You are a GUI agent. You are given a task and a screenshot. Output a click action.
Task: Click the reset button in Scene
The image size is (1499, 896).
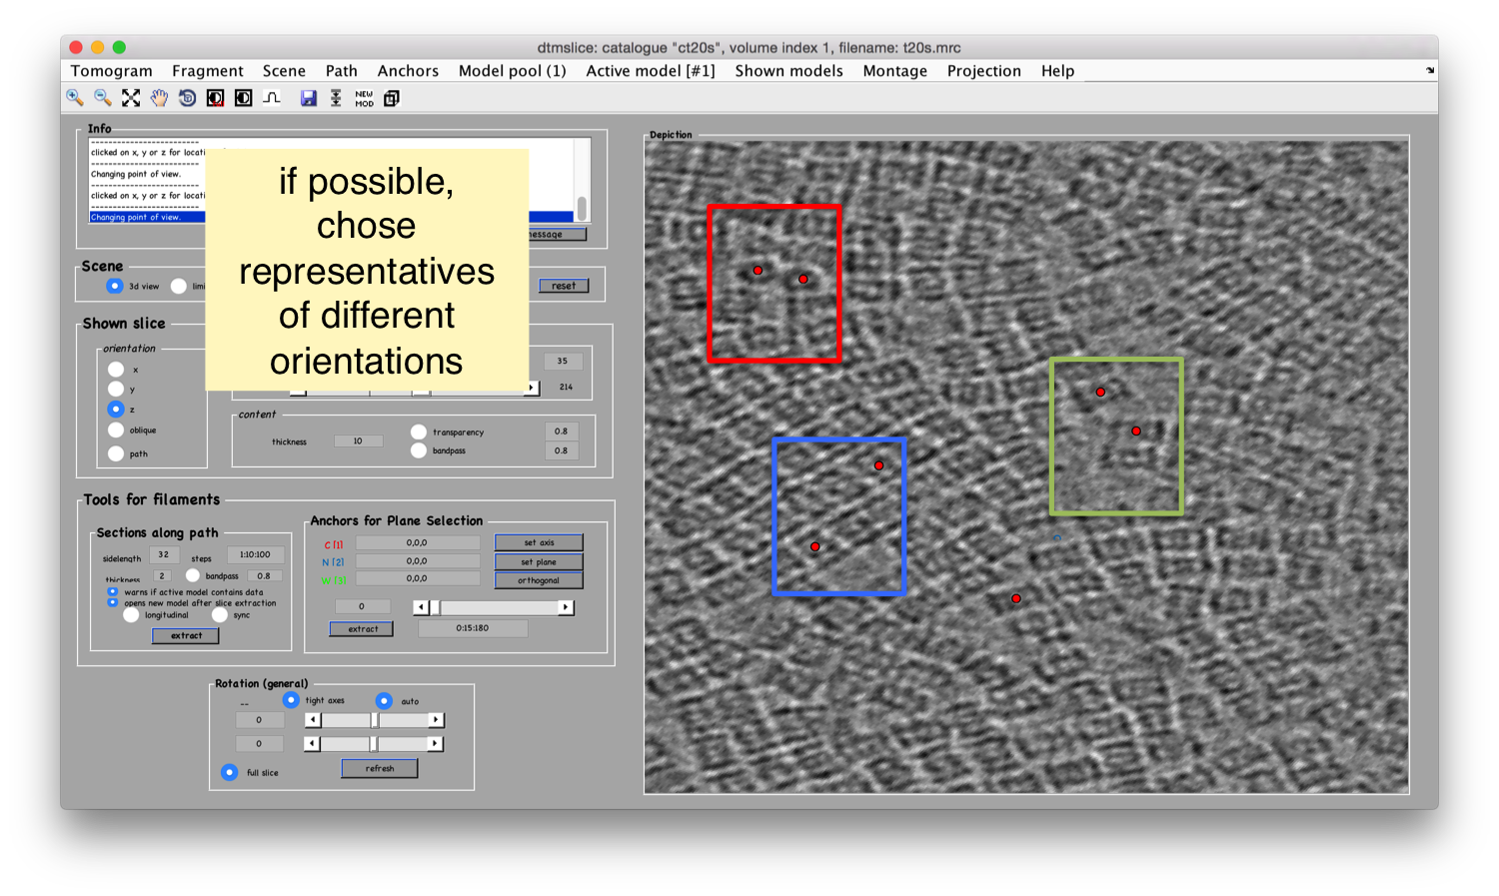coord(564,286)
